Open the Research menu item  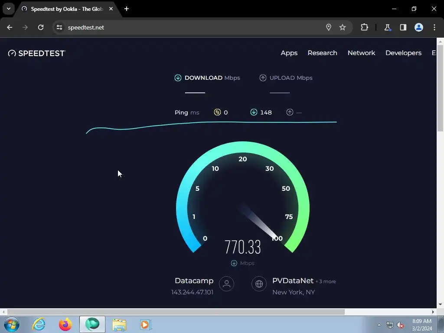click(322, 53)
